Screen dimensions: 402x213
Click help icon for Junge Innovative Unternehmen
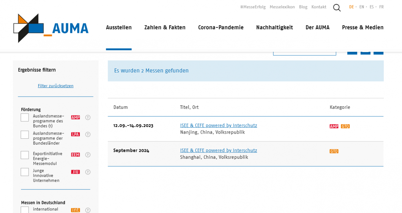[88, 172]
